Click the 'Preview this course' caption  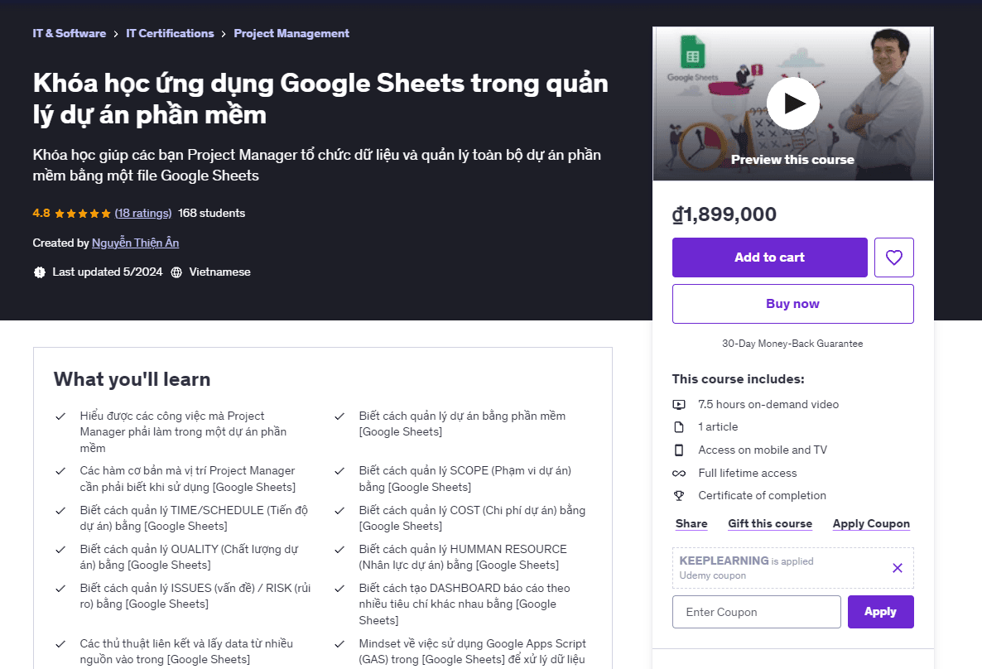point(792,160)
